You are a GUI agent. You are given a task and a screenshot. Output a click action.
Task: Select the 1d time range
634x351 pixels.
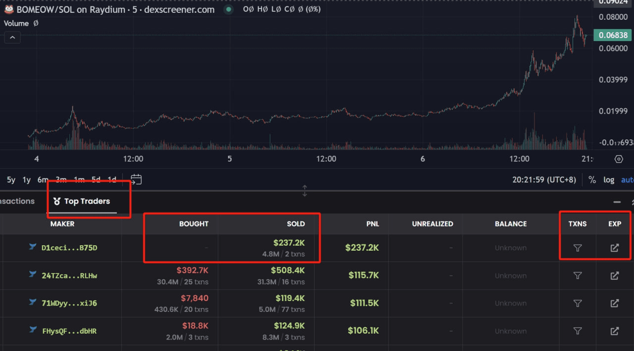(x=112, y=180)
